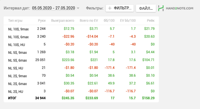The width and height of the screenshot is (200, 109).
Task: Sort by the Руки column header
Action: tap(42, 21)
